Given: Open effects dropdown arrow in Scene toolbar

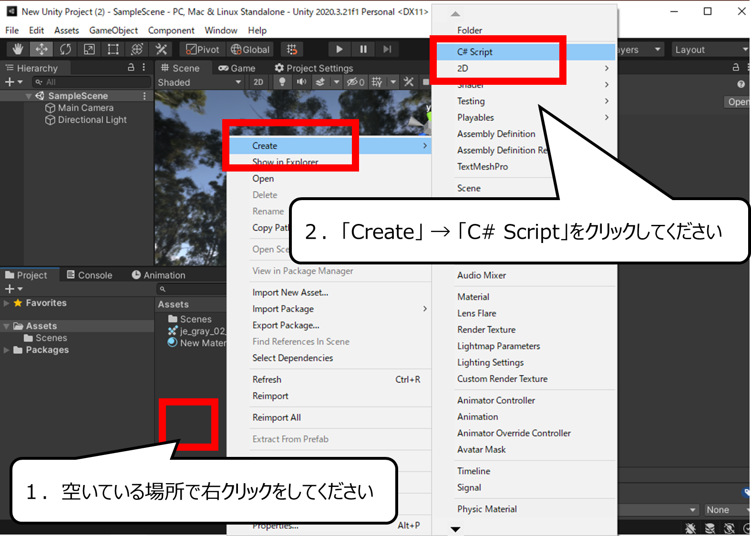Looking at the screenshot, I should click(x=337, y=82).
